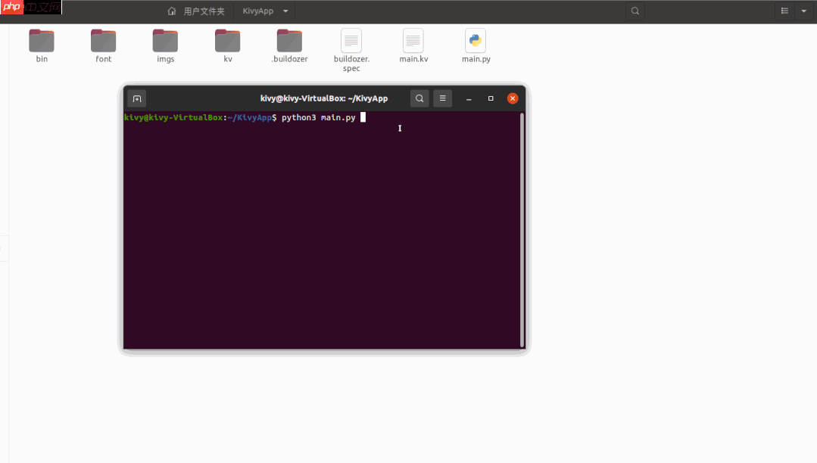The image size is (817, 463).
Task: Open the bin folder
Action: 41,42
